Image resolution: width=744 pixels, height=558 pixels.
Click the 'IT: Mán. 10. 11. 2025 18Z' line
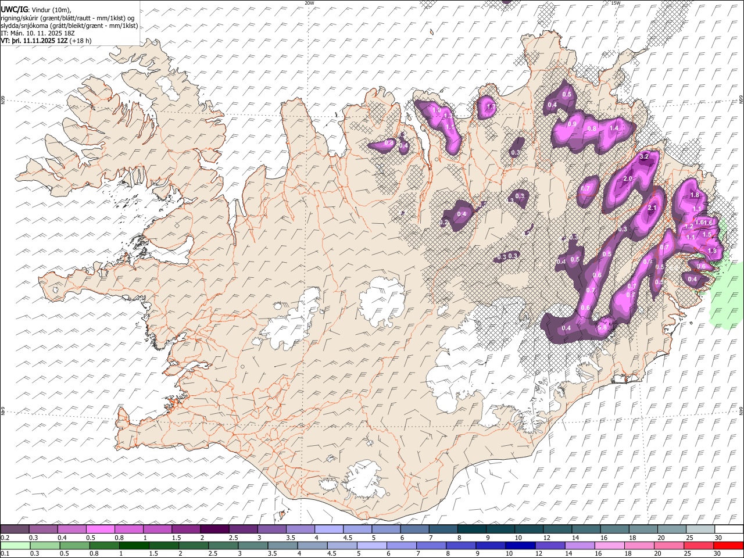click(38, 33)
